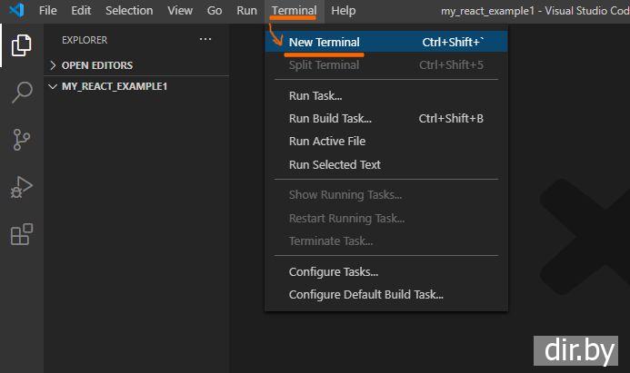
Task: Select Run Active File
Action: 327,141
